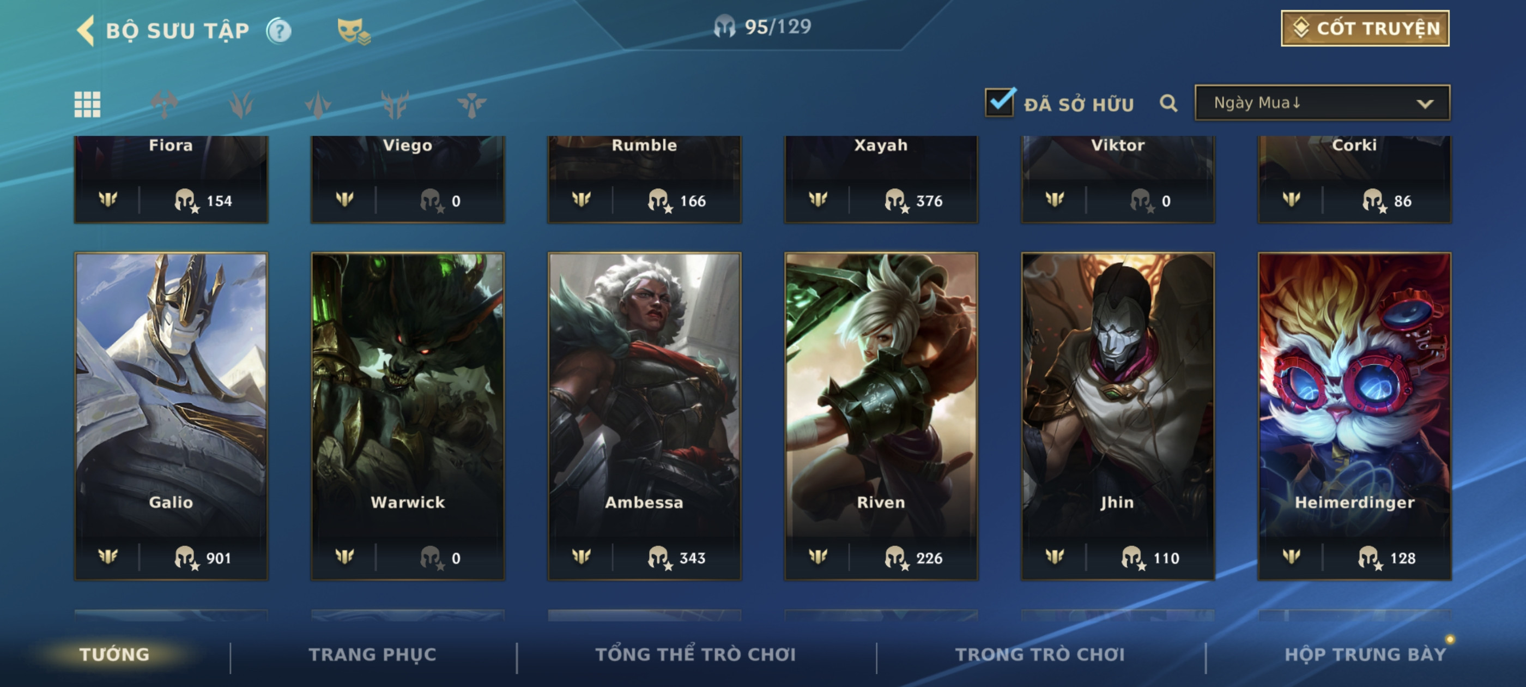Select the Trong Trò Chơi tab
Screen dimensions: 1526x687
tap(1040, 654)
